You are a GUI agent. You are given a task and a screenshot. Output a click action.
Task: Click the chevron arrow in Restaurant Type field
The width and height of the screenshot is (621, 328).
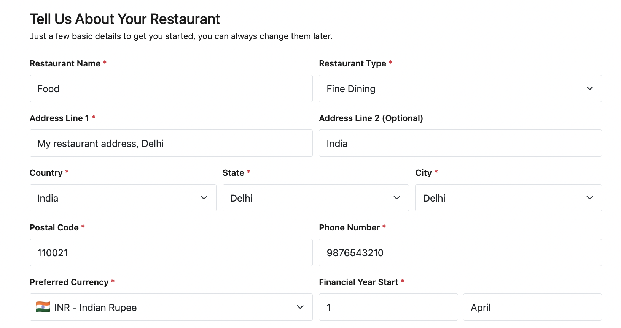589,88
